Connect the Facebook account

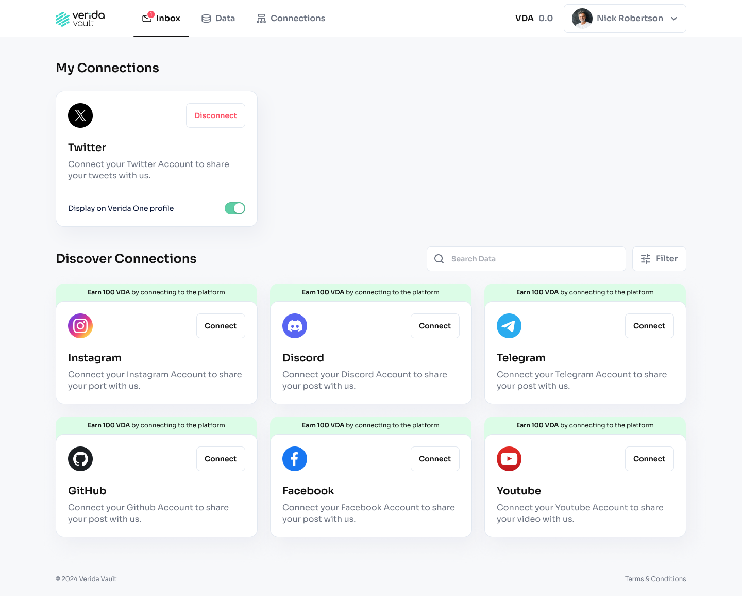click(x=435, y=459)
